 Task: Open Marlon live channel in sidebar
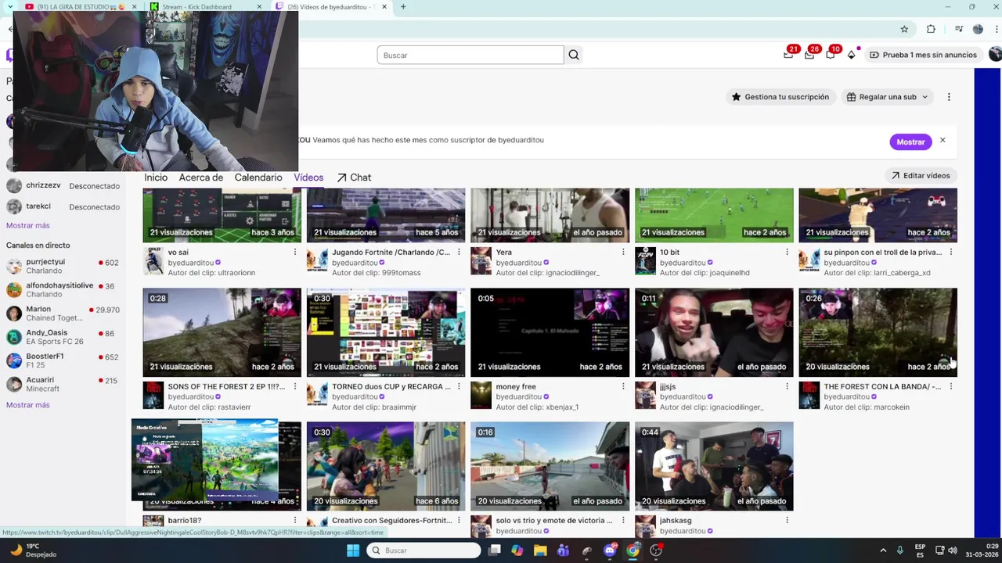(63, 313)
